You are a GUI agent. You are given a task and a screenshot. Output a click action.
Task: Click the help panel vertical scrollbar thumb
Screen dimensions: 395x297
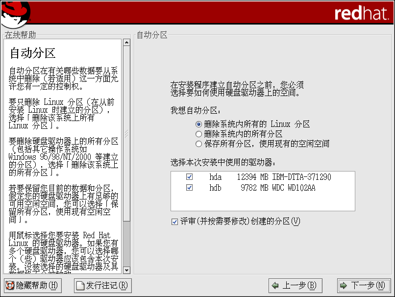pos(126,133)
